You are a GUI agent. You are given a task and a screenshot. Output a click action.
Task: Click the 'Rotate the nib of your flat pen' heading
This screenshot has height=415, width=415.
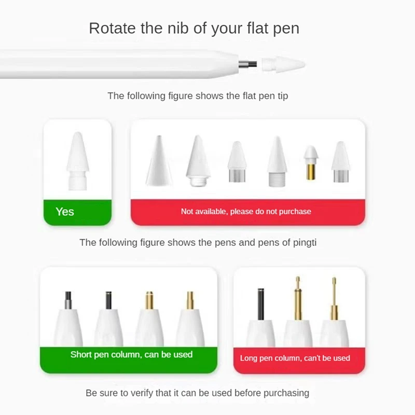[194, 29]
